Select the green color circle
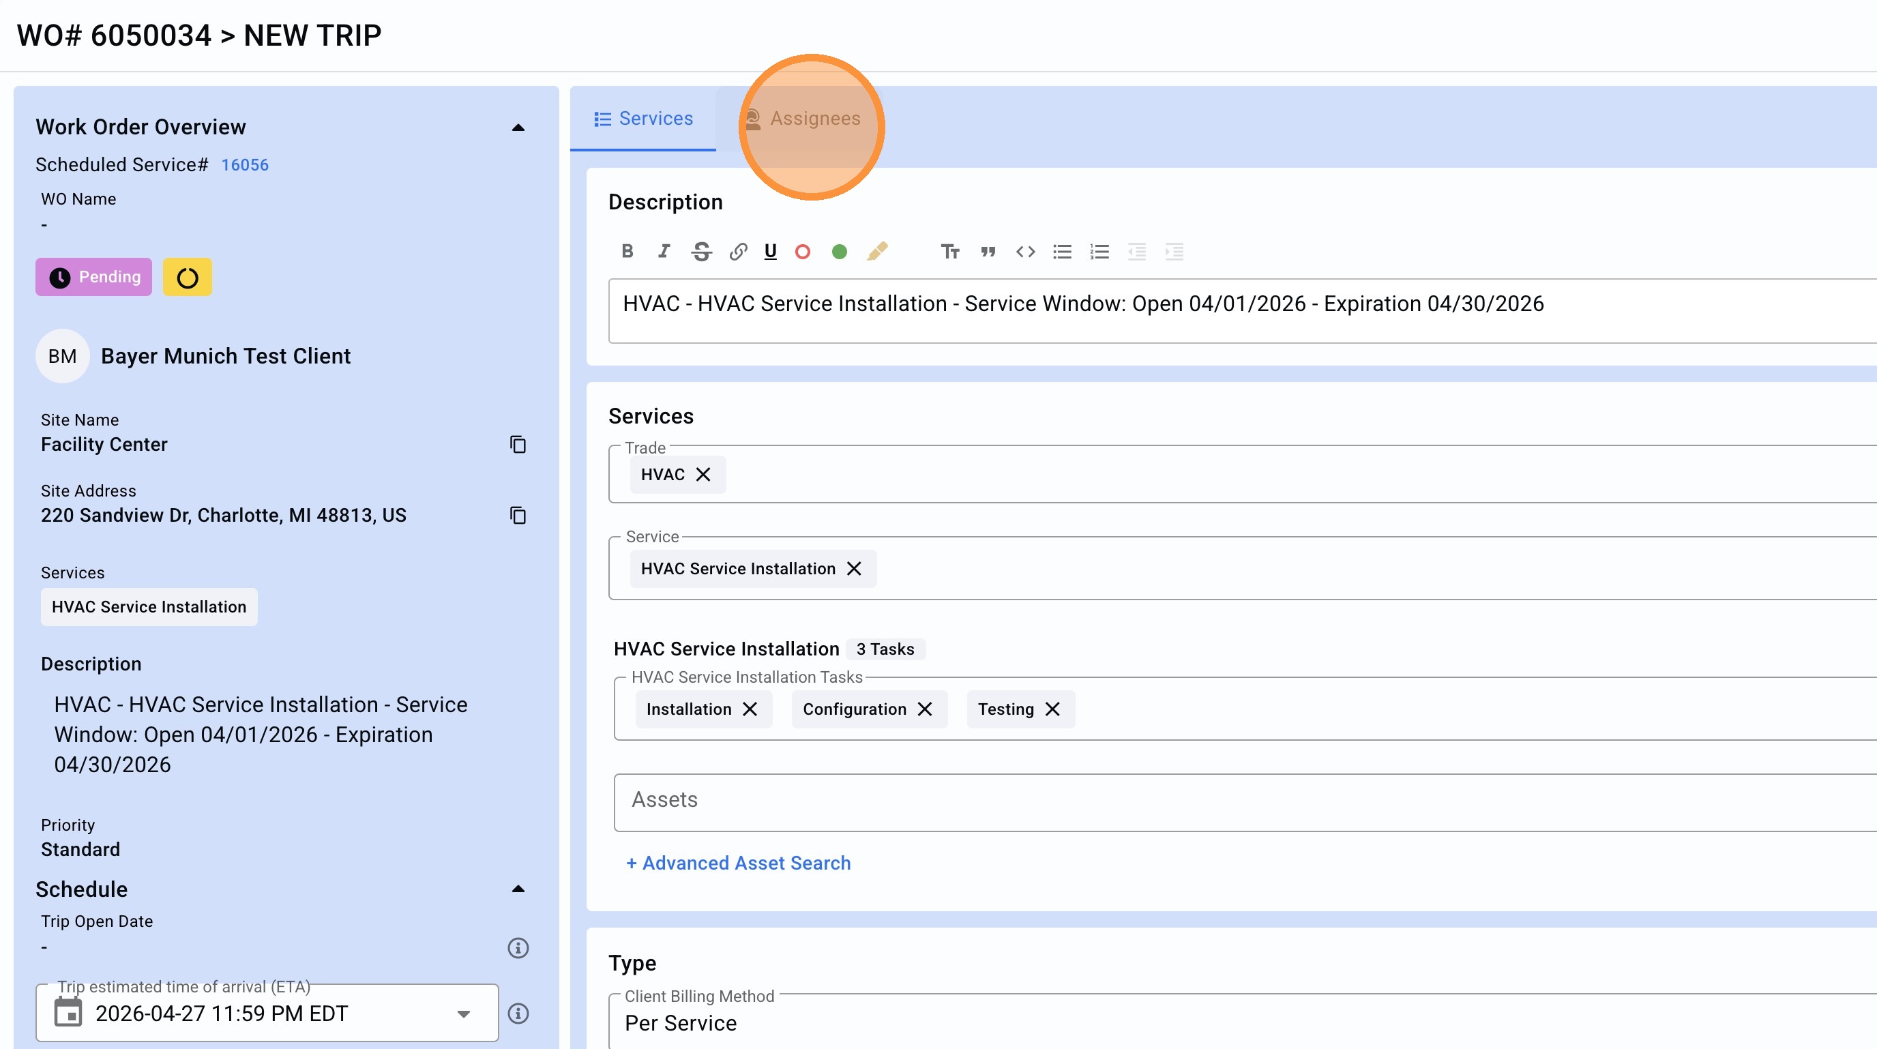This screenshot has height=1049, width=1877. click(840, 251)
